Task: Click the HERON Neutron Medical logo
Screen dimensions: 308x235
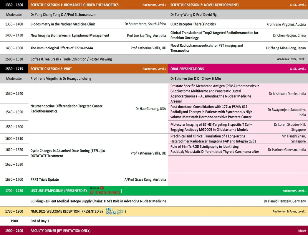Action: [x=115, y=211]
